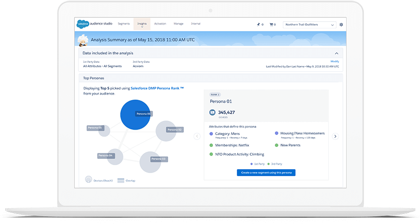Viewport: 420px width, 224px height.
Task: Click the Modify link
Action: coord(335,62)
